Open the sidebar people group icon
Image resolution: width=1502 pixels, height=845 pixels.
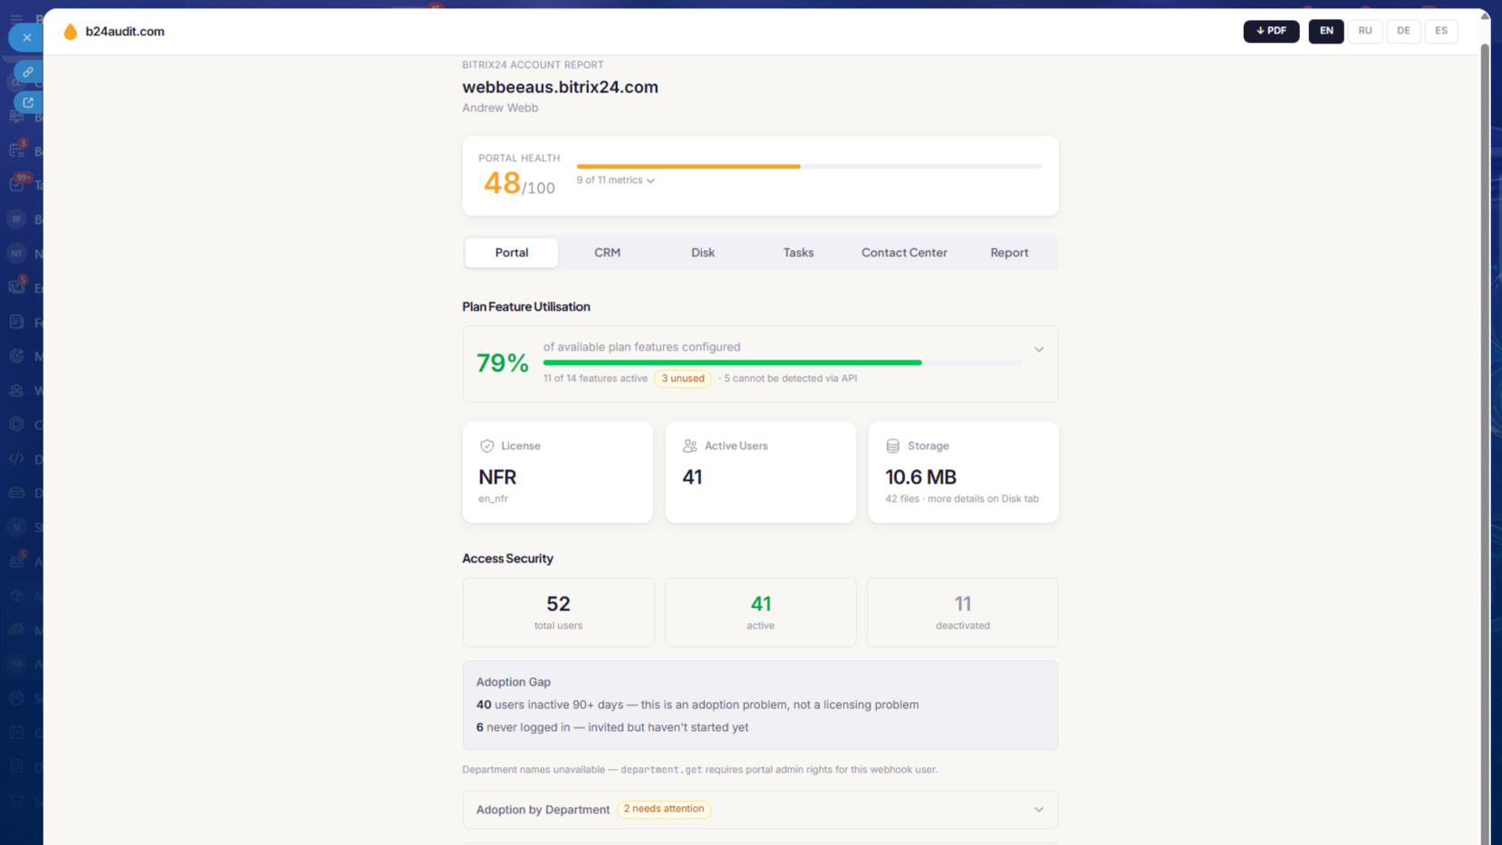tap(16, 390)
